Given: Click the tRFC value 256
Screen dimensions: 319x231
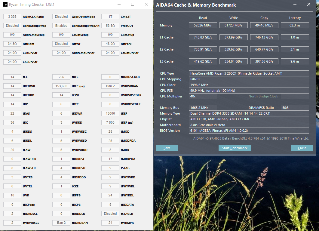Looking at the screenshot, I should coord(61,77).
